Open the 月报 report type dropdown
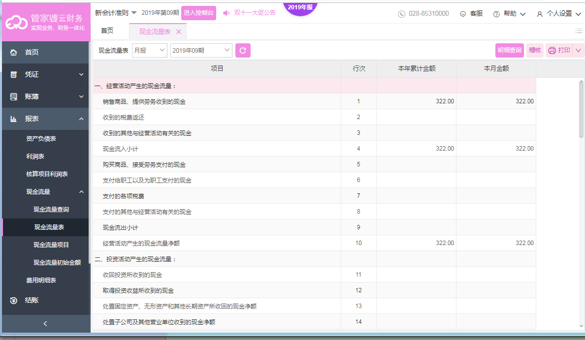Image resolution: width=585 pixels, height=340 pixels. pos(149,50)
